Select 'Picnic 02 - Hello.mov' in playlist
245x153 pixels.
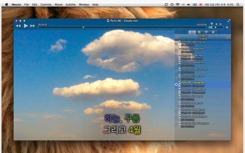click(x=192, y=56)
